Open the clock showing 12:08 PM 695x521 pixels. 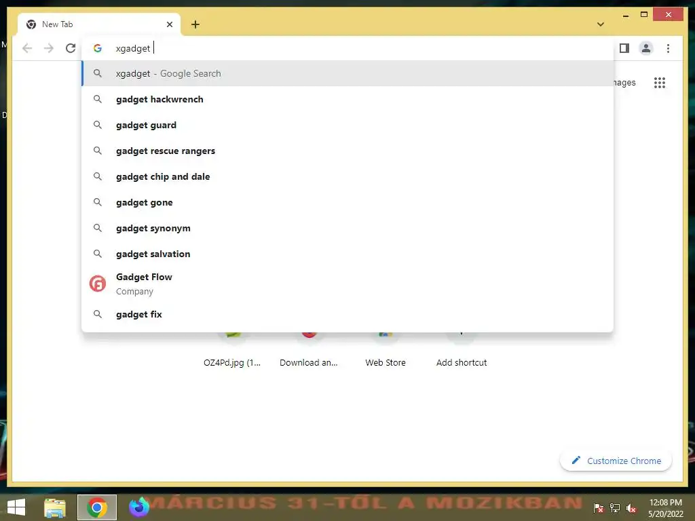click(x=666, y=508)
